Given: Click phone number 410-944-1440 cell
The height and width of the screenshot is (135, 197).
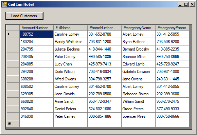Looking at the screenshot, I should coord(105,49).
